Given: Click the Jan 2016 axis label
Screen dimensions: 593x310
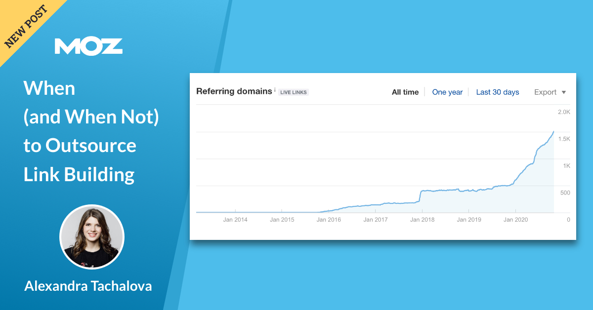Looking at the screenshot, I should coord(329,220).
